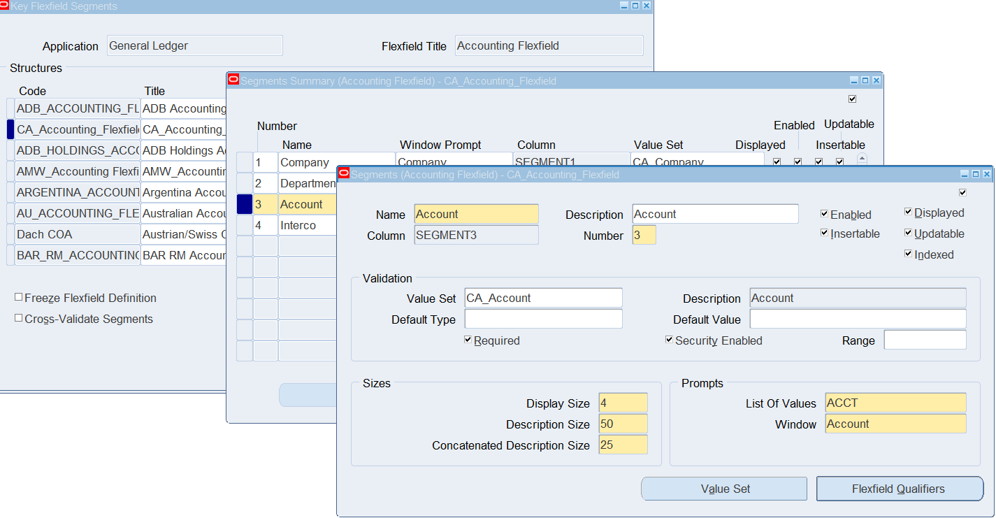Click the Validation Description field
Screen dimensions: 996x518
[x=858, y=298]
